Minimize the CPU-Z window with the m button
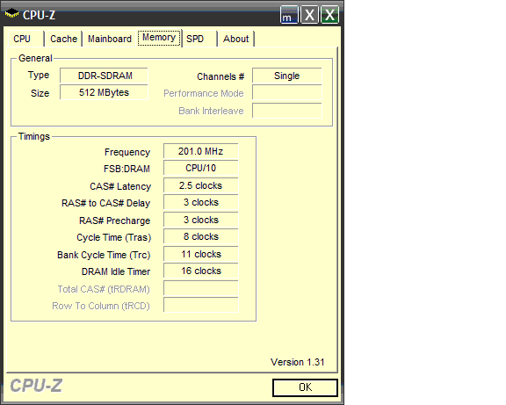The width and height of the screenshot is (506, 405). click(x=289, y=15)
